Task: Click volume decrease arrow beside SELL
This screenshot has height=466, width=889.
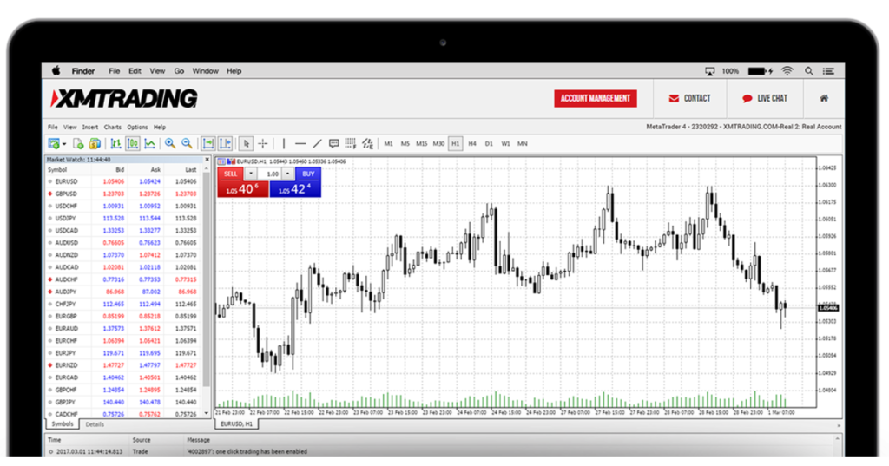Action: point(251,174)
